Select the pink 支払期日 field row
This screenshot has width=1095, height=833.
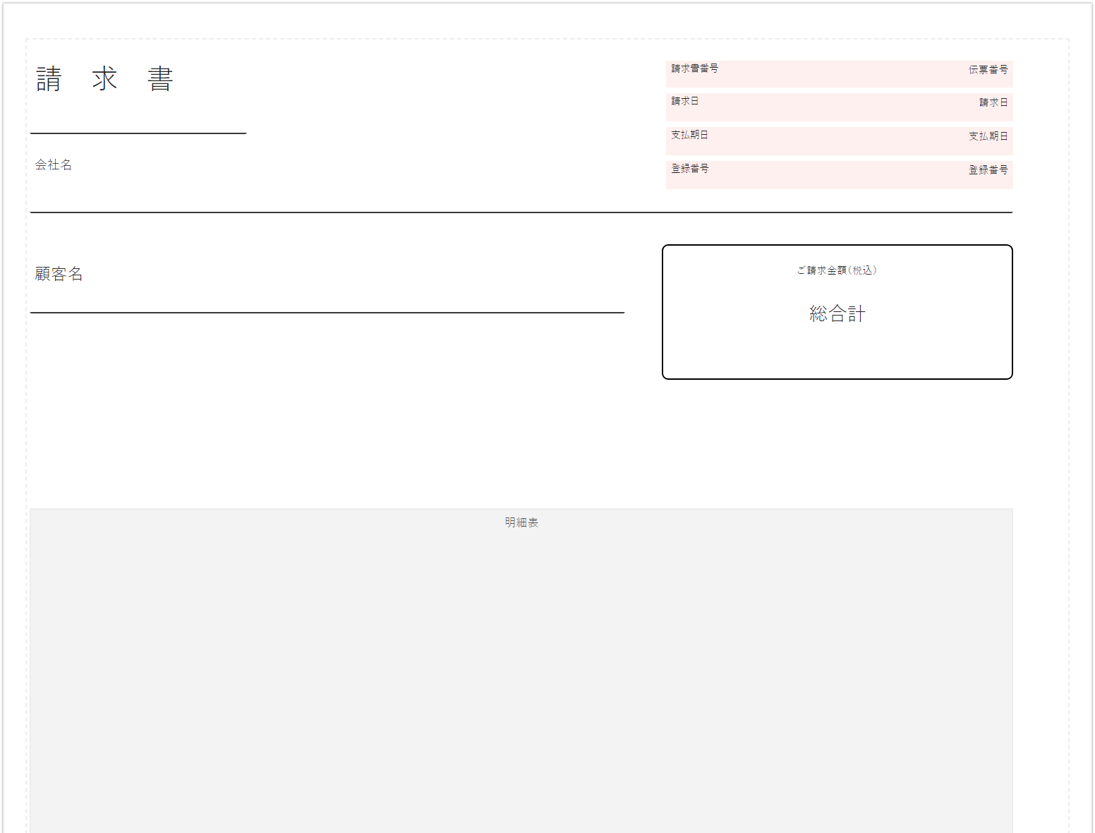[839, 141]
